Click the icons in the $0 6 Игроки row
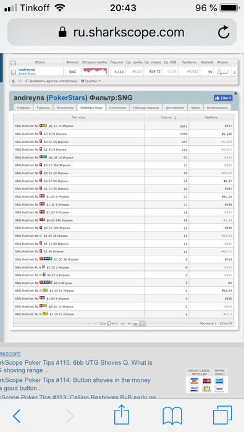The width and height of the screenshot is (244, 432). pos(46,283)
